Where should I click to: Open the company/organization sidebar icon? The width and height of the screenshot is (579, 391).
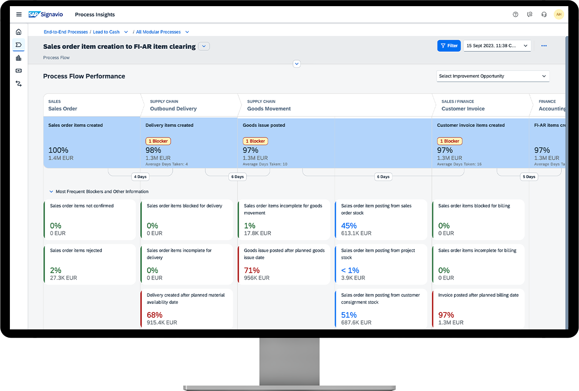point(19,58)
